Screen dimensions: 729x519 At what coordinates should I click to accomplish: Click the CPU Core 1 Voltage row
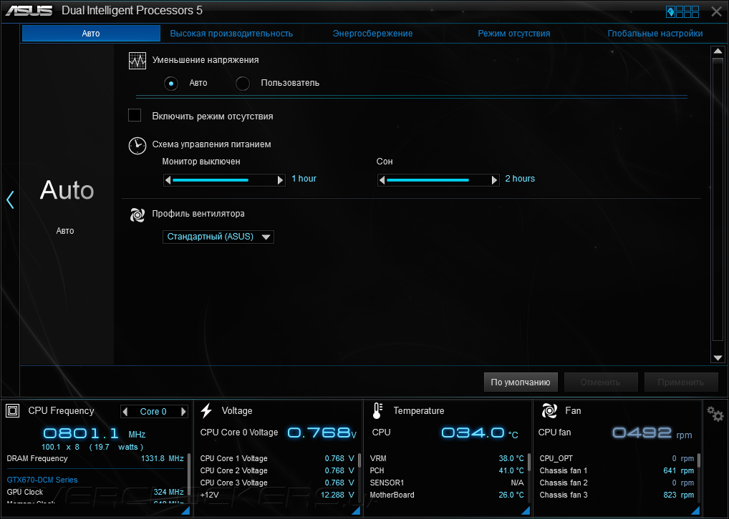click(277, 459)
